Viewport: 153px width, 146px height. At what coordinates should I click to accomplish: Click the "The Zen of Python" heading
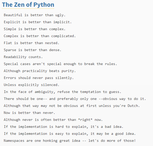click(28, 5)
